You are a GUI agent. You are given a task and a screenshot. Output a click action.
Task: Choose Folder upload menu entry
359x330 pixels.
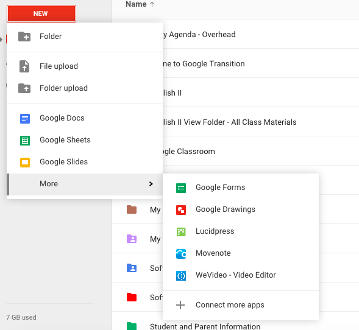click(x=85, y=88)
